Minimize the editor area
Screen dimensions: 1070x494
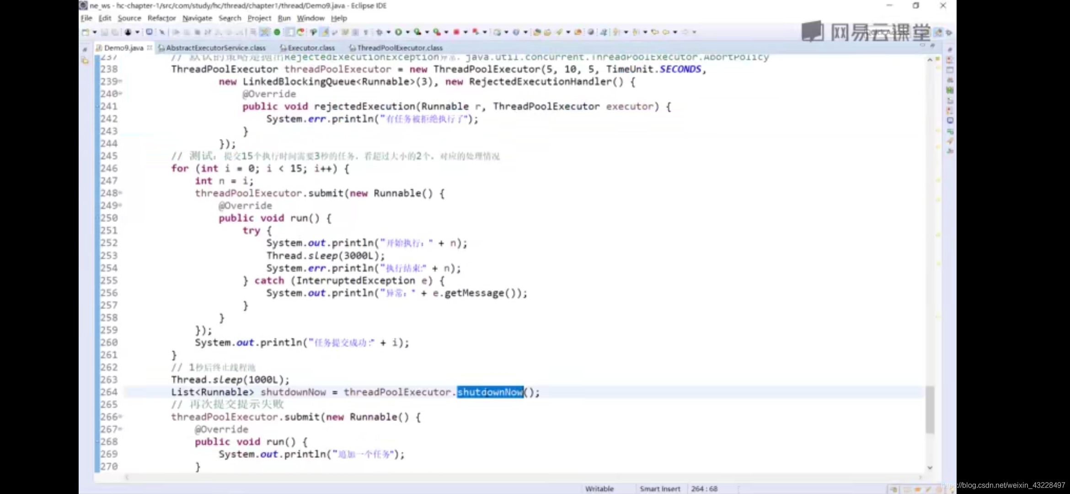click(x=922, y=45)
